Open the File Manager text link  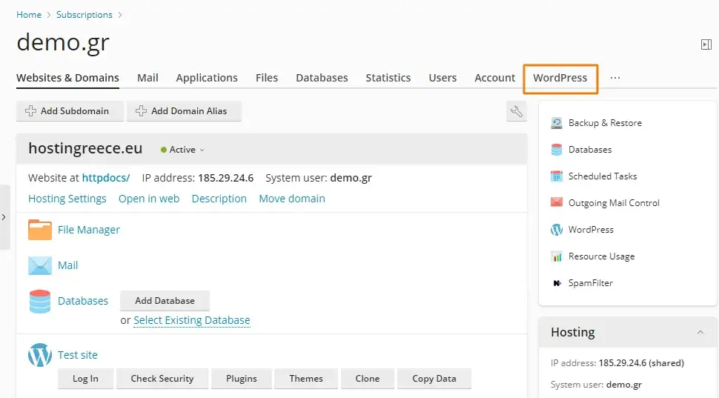coord(89,230)
